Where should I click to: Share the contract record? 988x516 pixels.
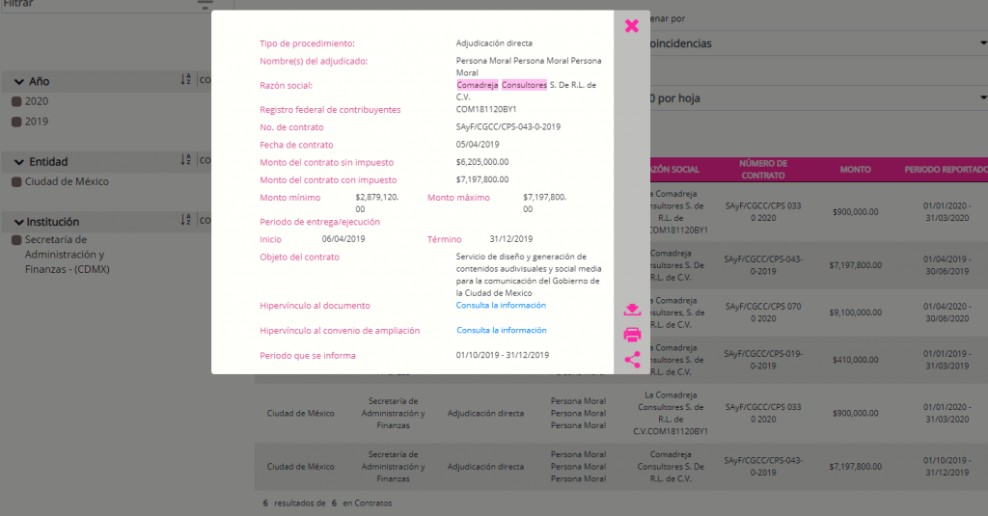point(632,360)
